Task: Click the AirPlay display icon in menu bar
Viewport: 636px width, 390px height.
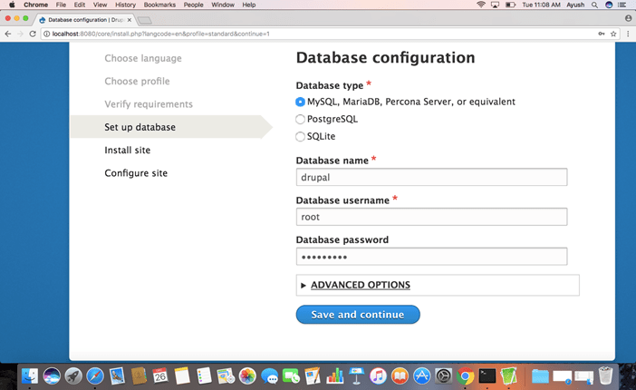Action: click(x=495, y=5)
